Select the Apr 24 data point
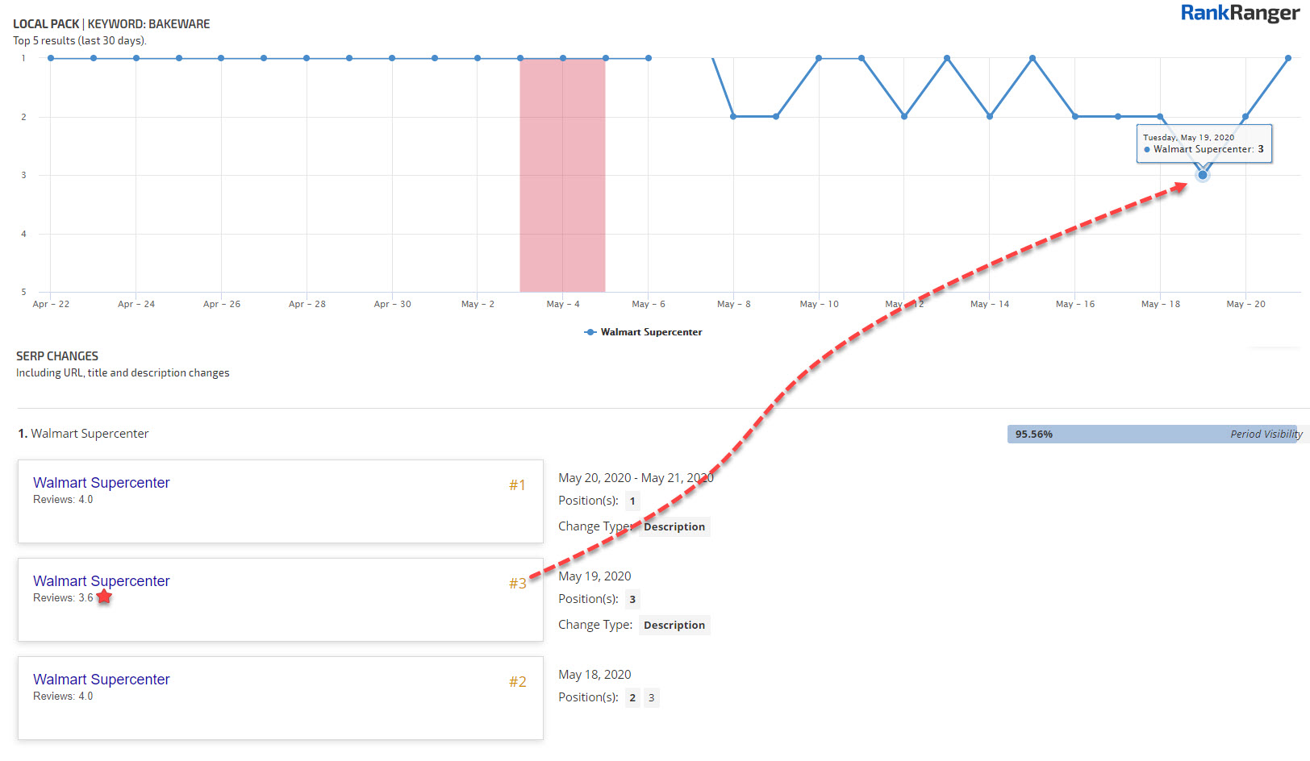The height and width of the screenshot is (761, 1310). click(136, 58)
